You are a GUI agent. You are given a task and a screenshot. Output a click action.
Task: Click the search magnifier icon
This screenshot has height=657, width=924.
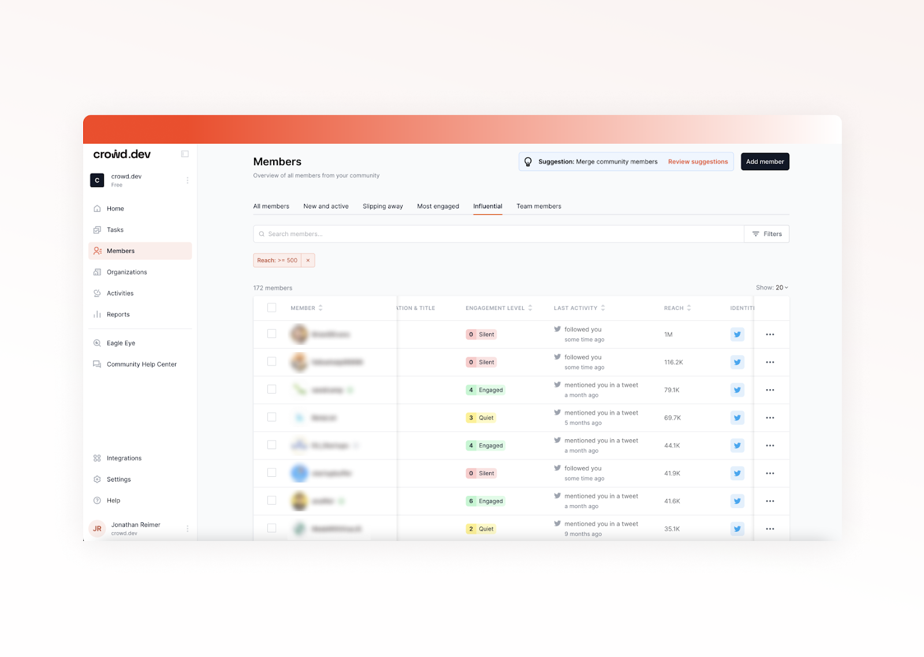[262, 234]
